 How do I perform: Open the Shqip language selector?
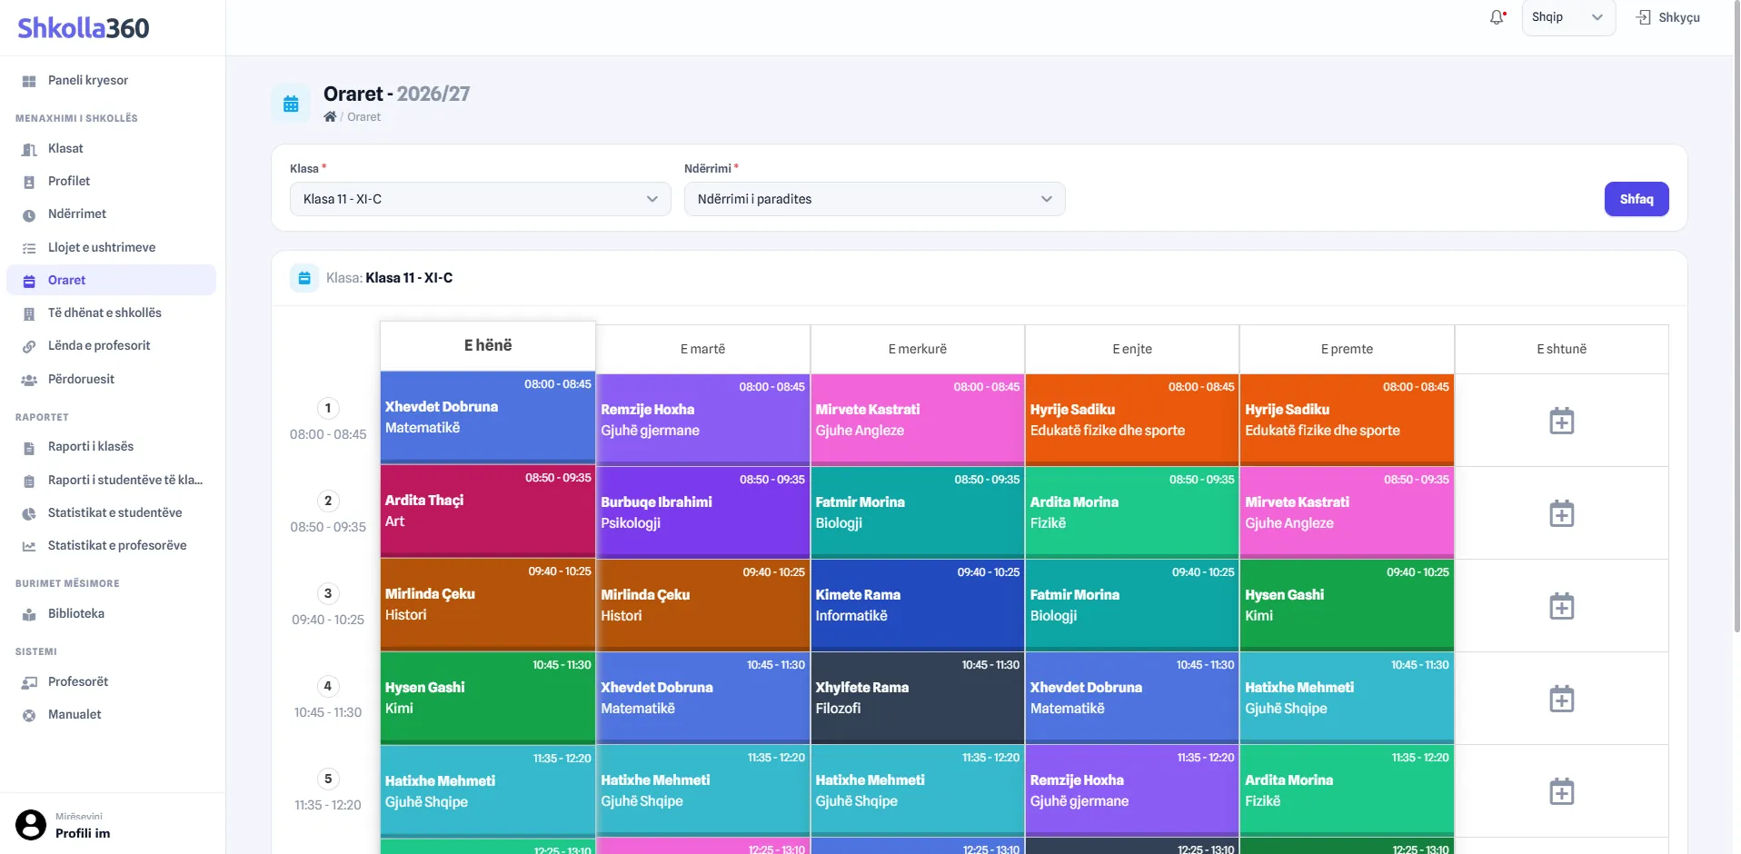1568,17
